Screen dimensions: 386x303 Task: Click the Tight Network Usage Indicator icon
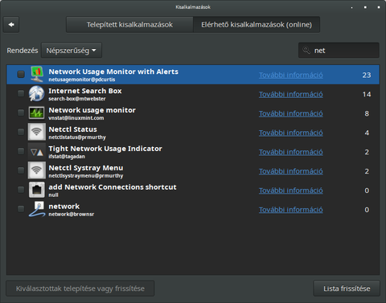(x=37, y=152)
